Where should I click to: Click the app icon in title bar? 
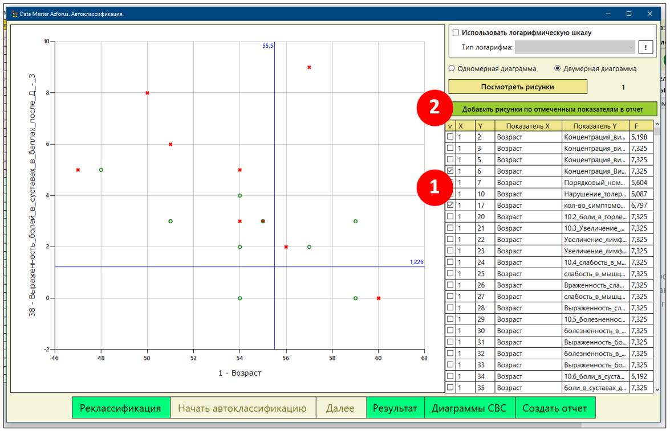point(14,14)
